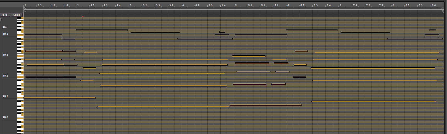The height and width of the screenshot is (134, 447).
Task: Click beat 4.4 in the ruler
Action: tap(223, 5)
